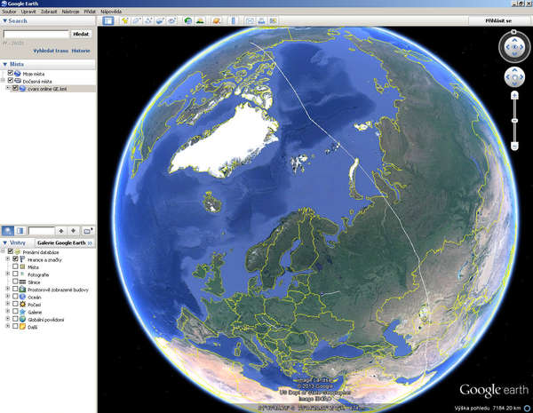Uncheck the online GE.kml file checkbox
This screenshot has width=533, height=413.
click(x=15, y=88)
